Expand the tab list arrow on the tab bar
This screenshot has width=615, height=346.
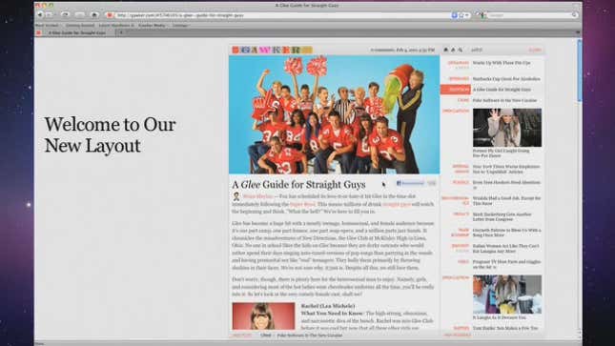point(578,32)
